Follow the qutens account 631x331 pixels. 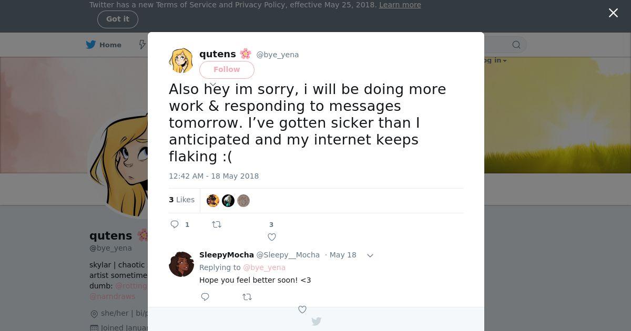[227, 69]
